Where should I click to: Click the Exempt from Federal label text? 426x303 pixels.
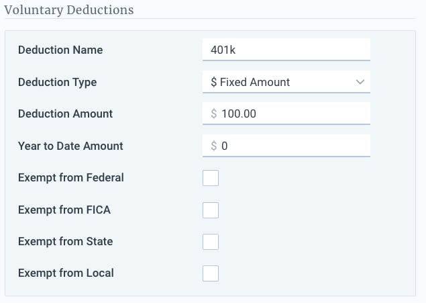click(70, 178)
